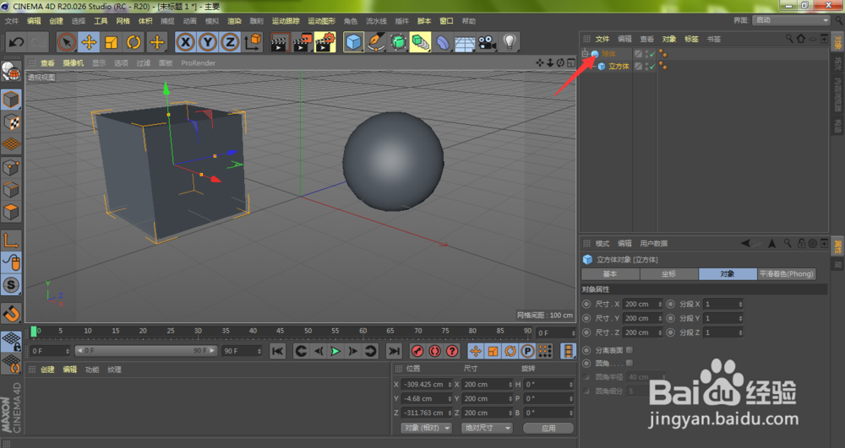Click the coordinate system icon
This screenshot has height=448, width=845.
(x=252, y=42)
